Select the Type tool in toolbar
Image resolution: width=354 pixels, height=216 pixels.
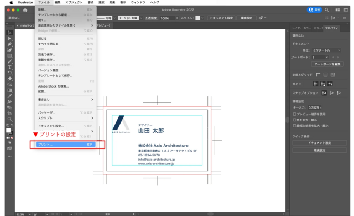pyautogui.click(x=9, y=67)
